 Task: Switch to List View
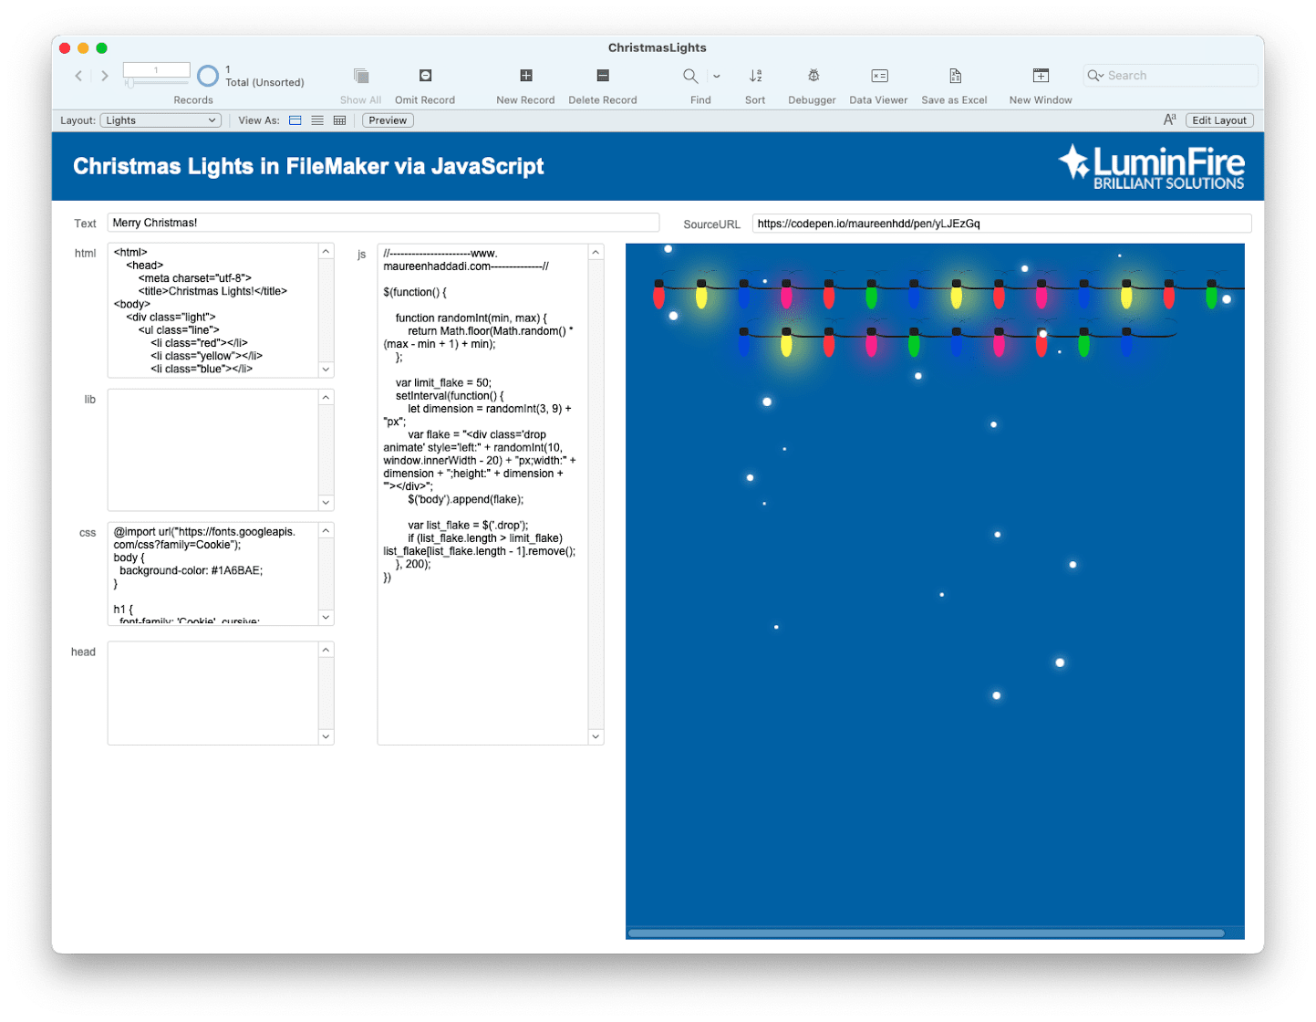click(316, 120)
